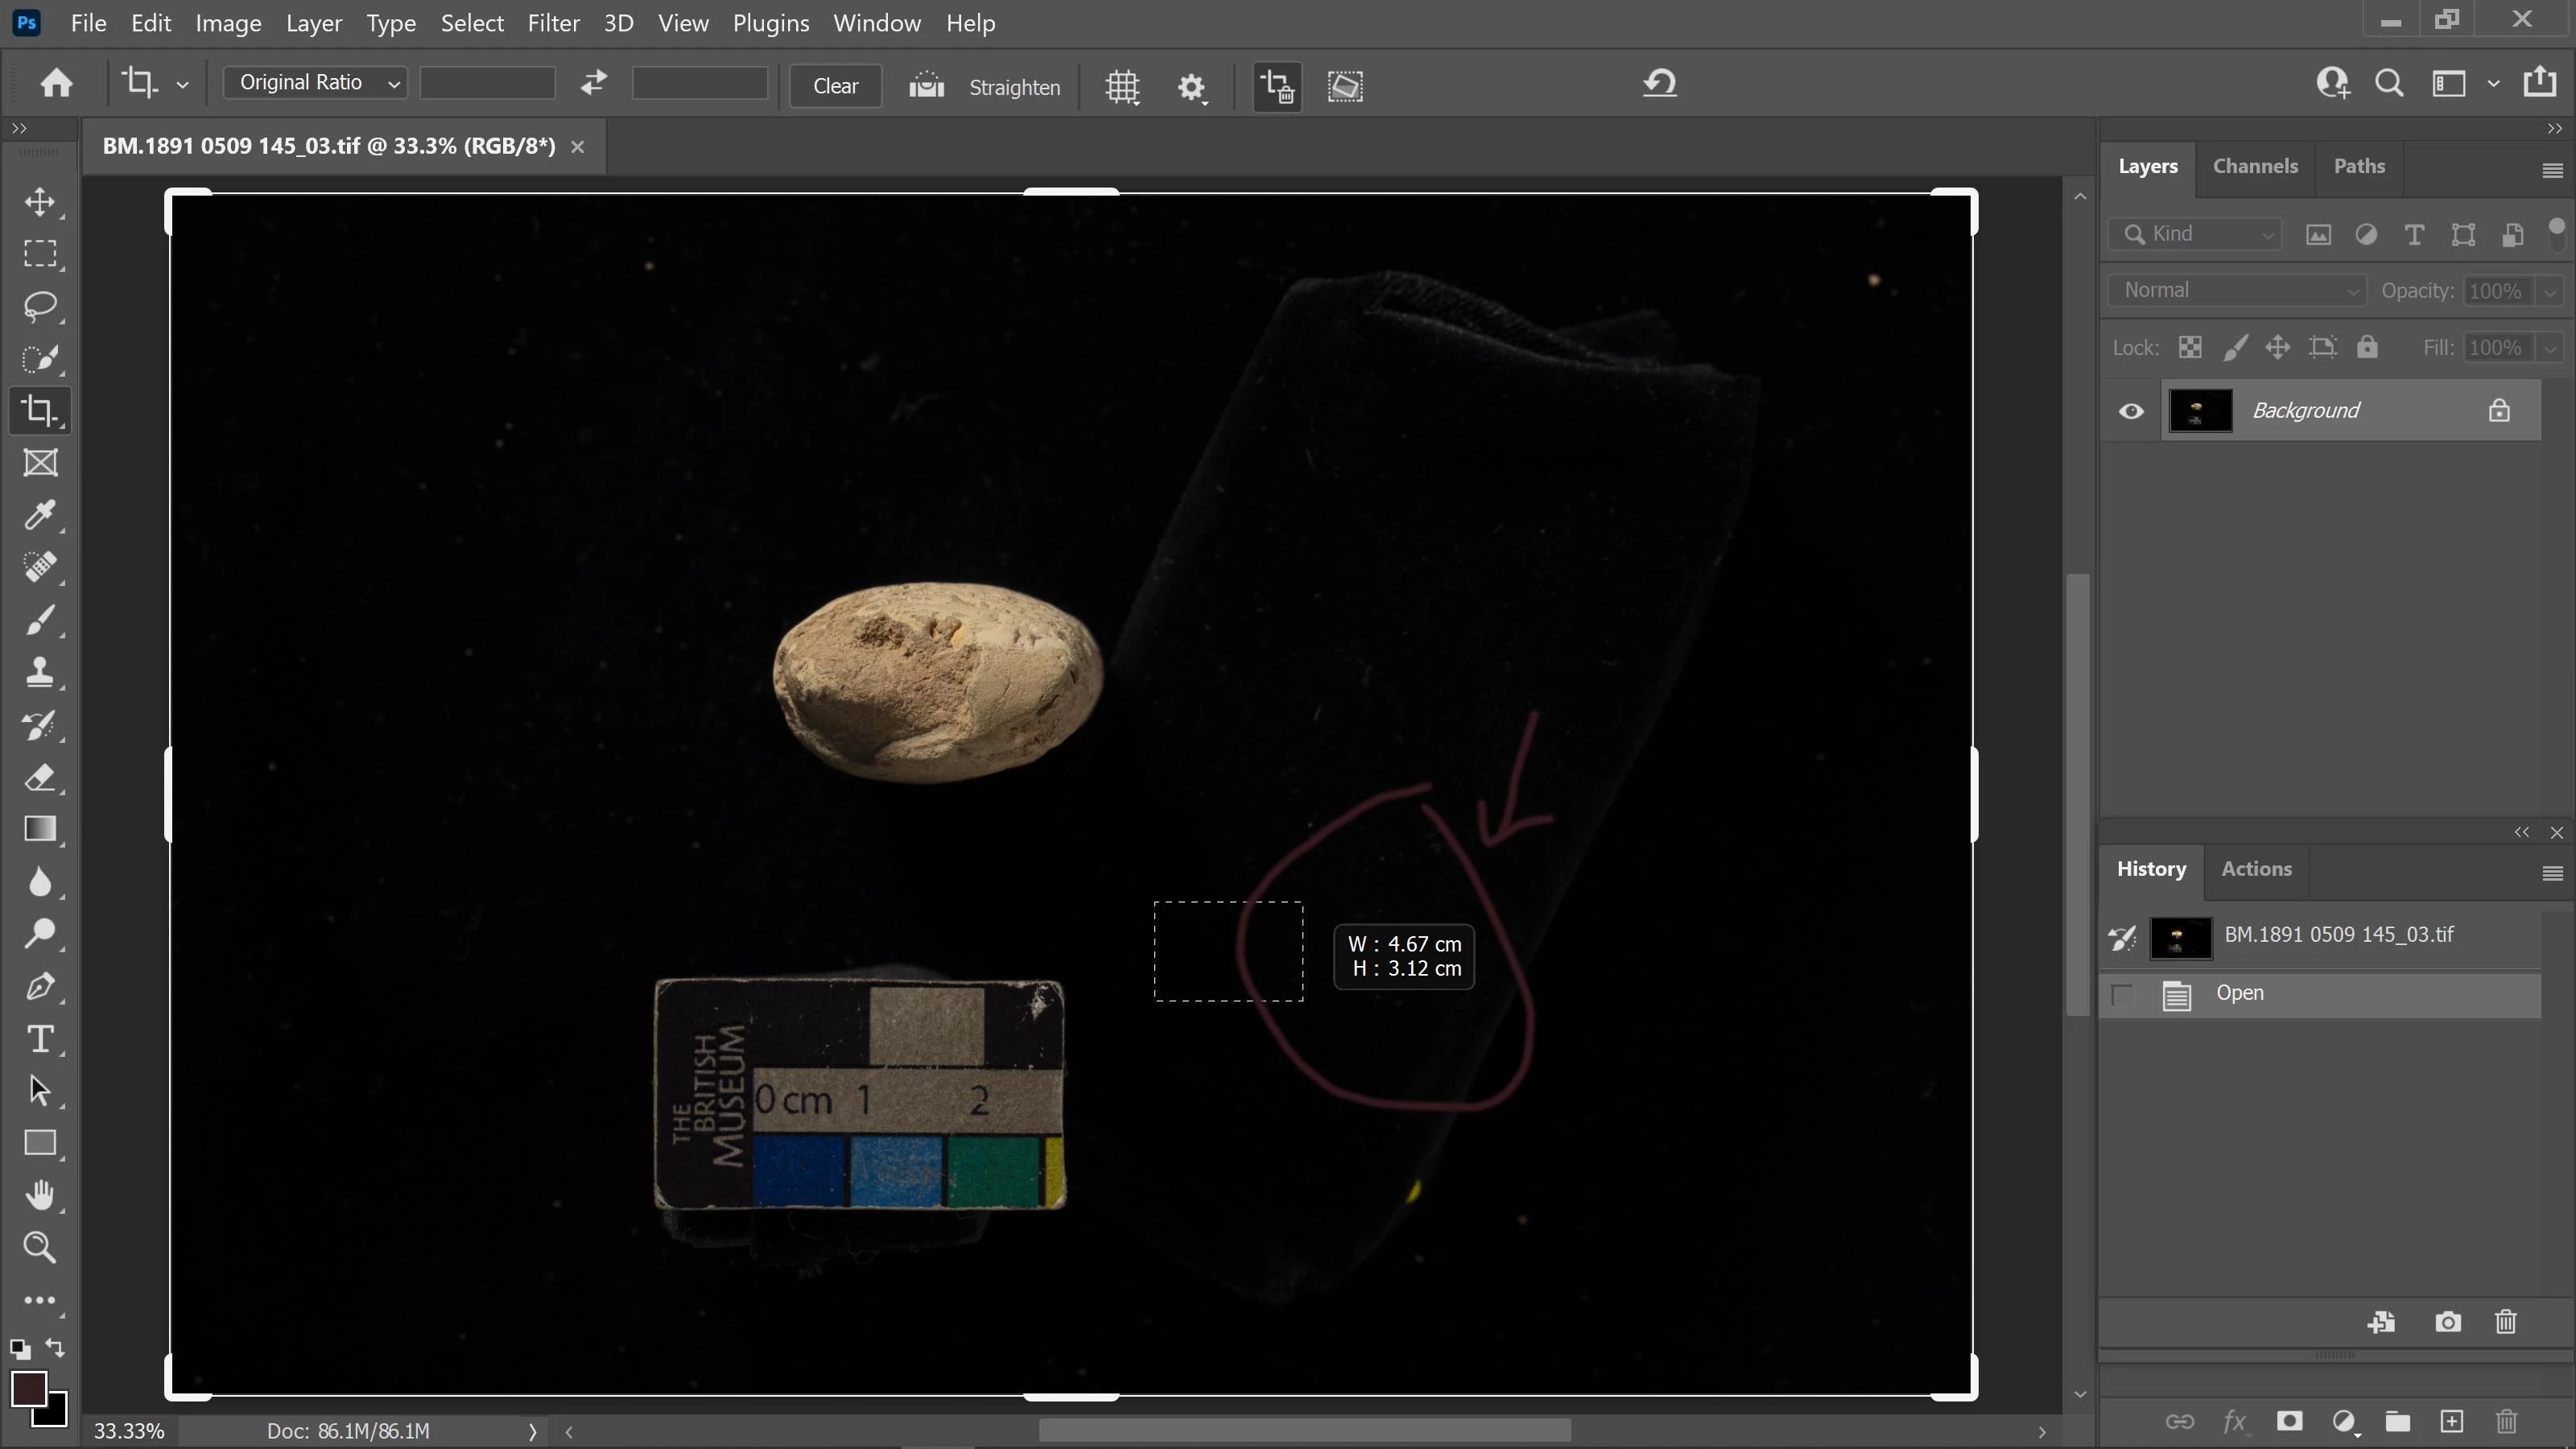Pick the Clone Stamp tool
This screenshot has width=2576, height=1449.
coord(40,672)
